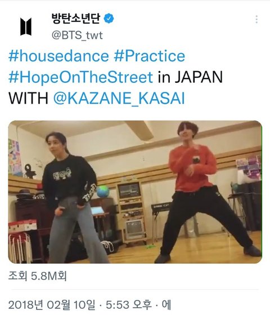Click the 조회 5.8M회 view count
270x315 pixels.
(38, 276)
